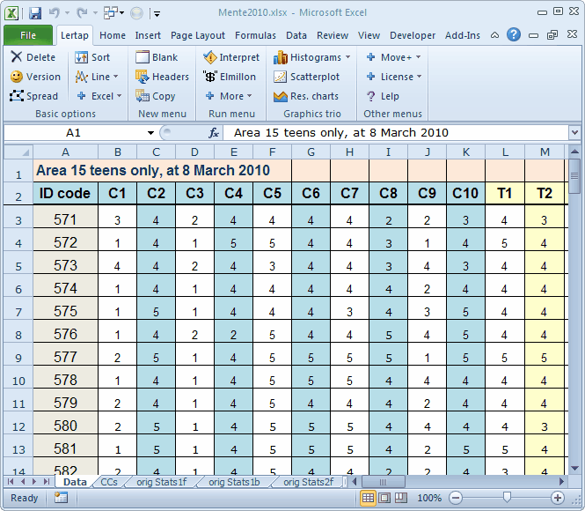Viewport: 585px width, 511px height.
Task: Open the blue Help question icon
Action: (514, 34)
